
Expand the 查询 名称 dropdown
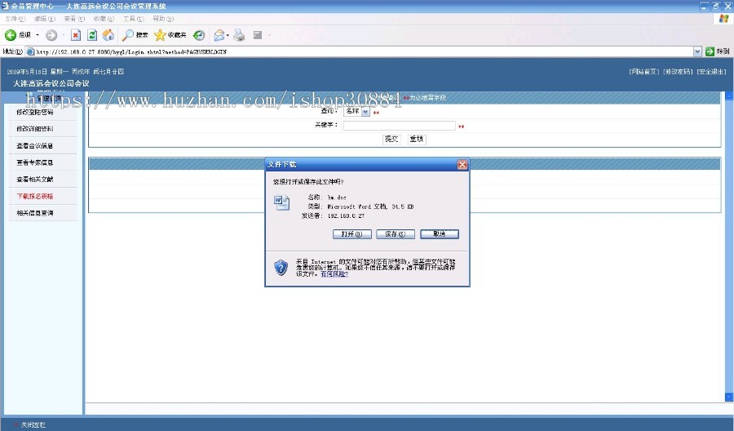click(x=356, y=112)
